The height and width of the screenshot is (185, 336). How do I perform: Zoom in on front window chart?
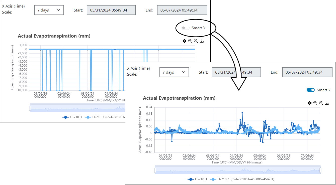[x=315, y=103]
